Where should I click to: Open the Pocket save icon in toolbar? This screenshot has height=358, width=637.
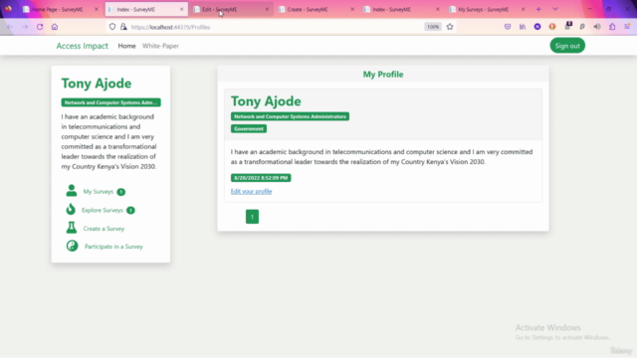click(508, 27)
